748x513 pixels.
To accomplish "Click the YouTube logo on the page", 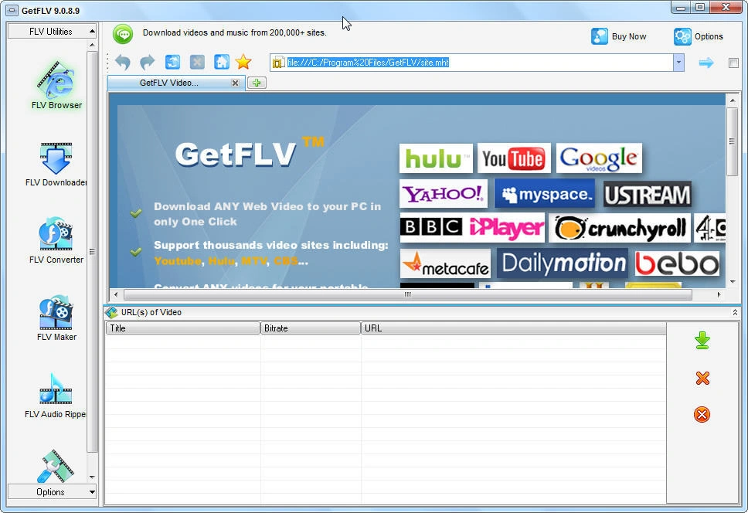I will pos(514,158).
